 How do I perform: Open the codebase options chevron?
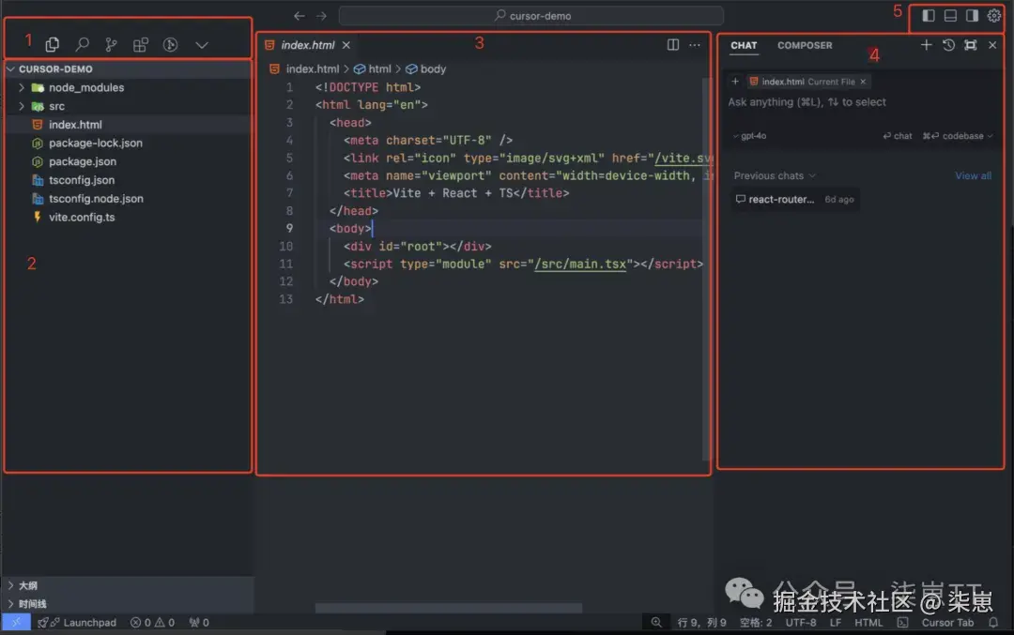pyautogui.click(x=991, y=136)
